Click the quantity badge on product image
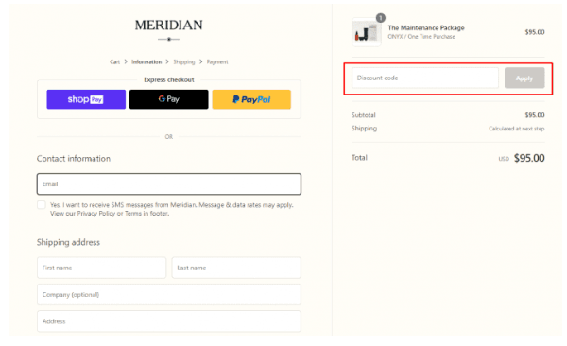The image size is (567, 346). click(x=381, y=18)
